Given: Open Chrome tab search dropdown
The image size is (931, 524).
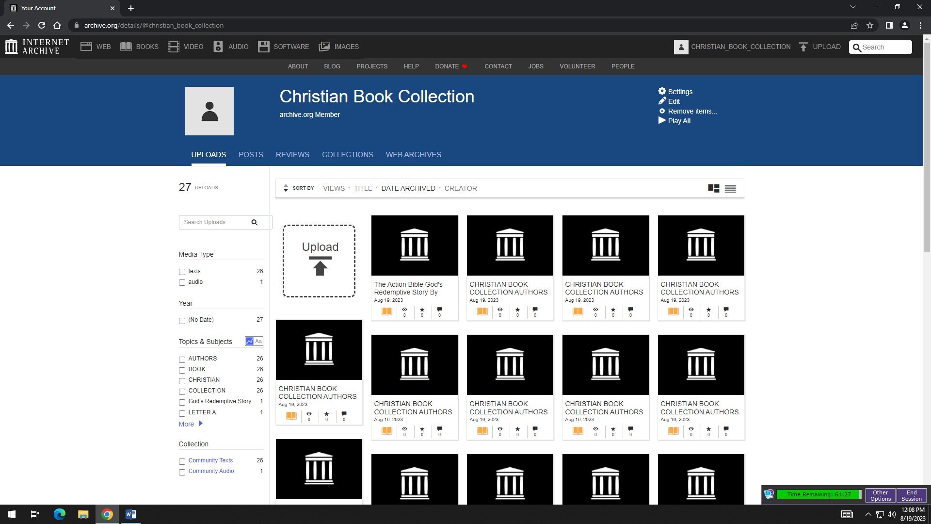Looking at the screenshot, I should [853, 7].
